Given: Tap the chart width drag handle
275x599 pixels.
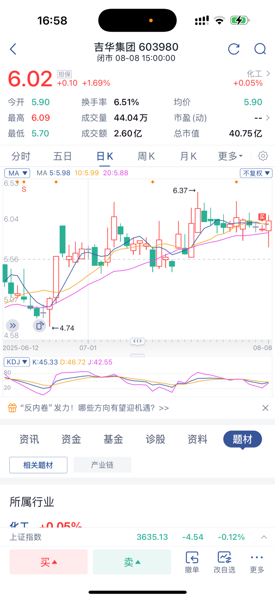Looking at the screenshot, I should [x=137, y=341].
